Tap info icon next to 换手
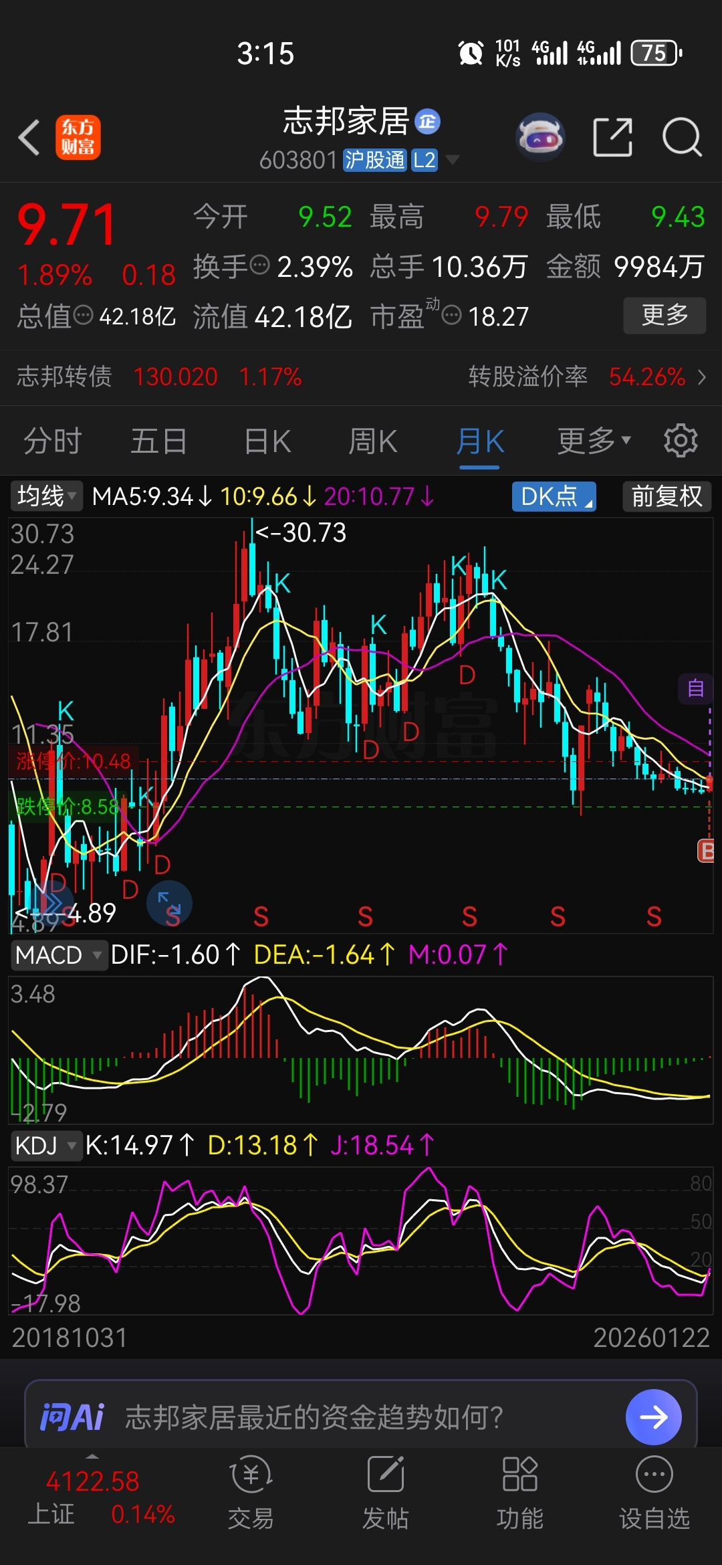Image resolution: width=722 pixels, height=1565 pixels. (259, 266)
